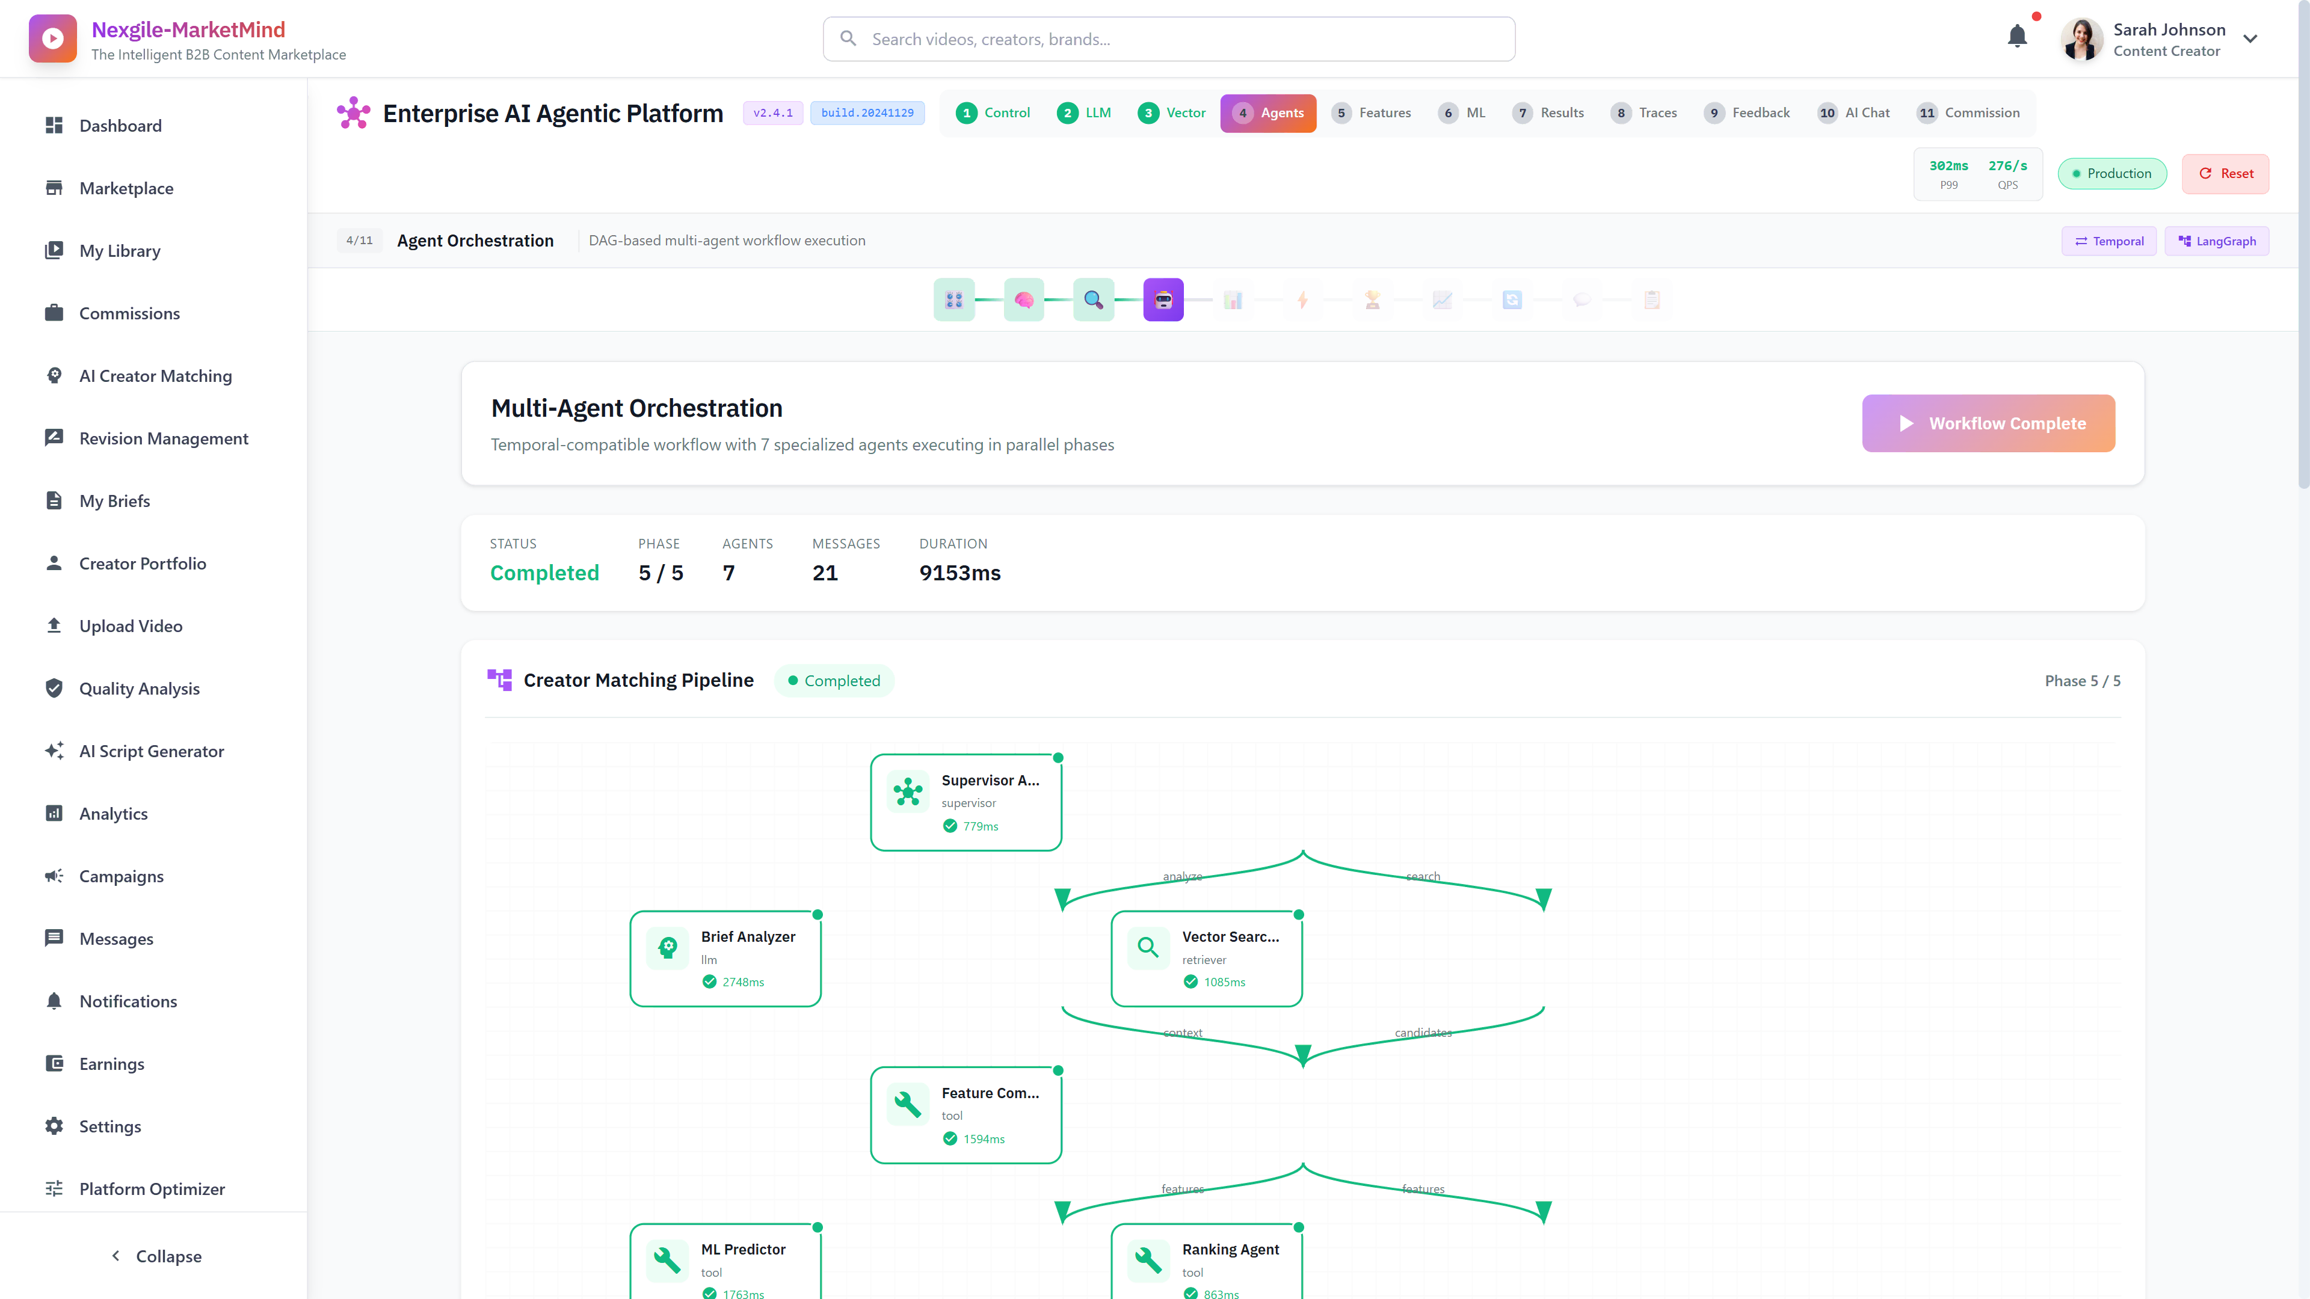This screenshot has height=1299, width=2310.
Task: Click the Reset button
Action: point(2226,173)
